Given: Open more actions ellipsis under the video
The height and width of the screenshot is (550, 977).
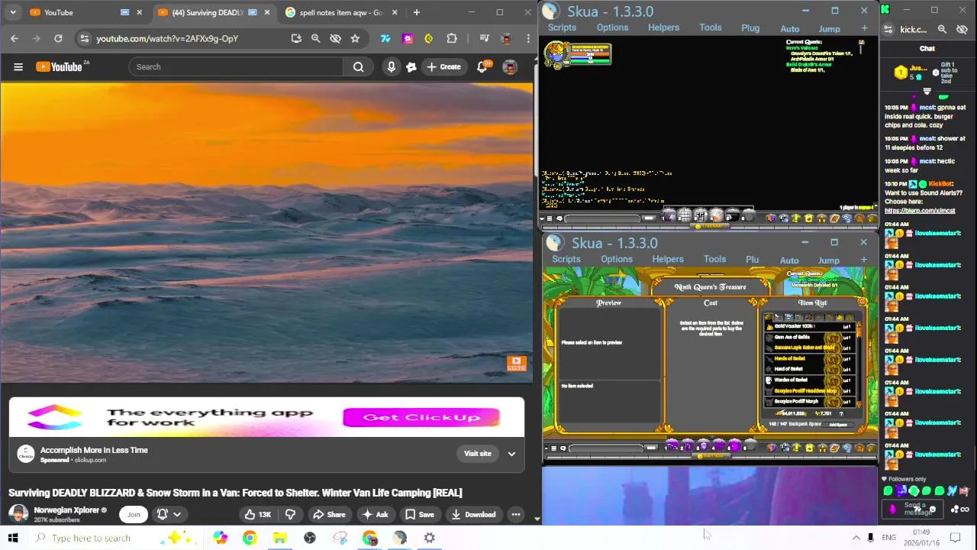Looking at the screenshot, I should pos(516,515).
